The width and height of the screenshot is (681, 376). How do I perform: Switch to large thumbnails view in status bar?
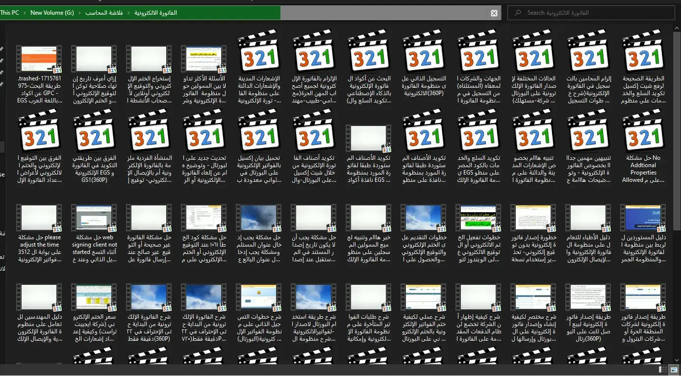click(x=674, y=369)
